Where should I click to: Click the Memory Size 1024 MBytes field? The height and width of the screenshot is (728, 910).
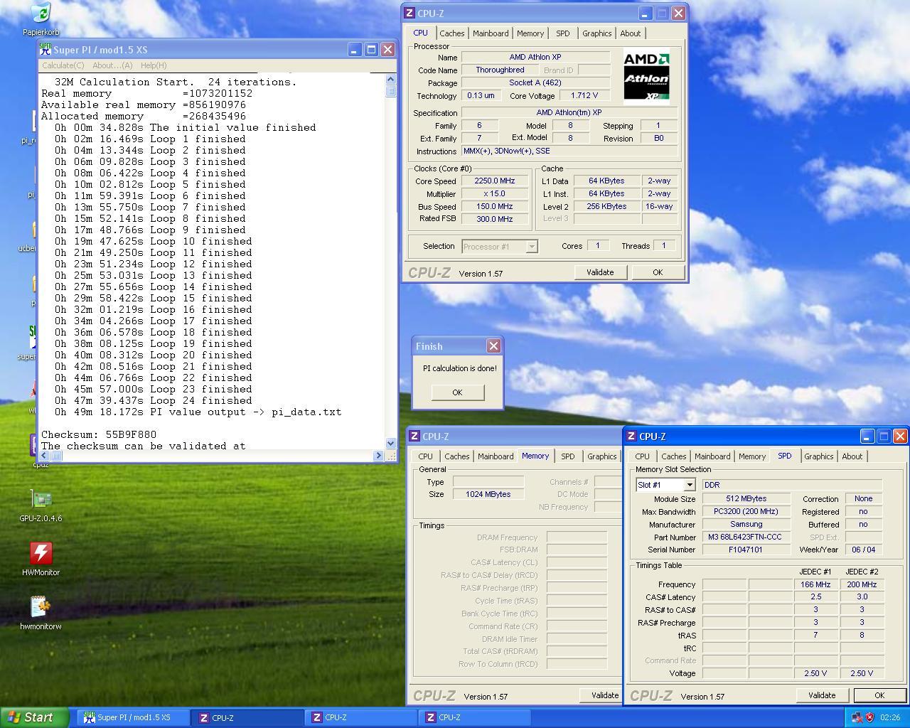tap(488, 494)
